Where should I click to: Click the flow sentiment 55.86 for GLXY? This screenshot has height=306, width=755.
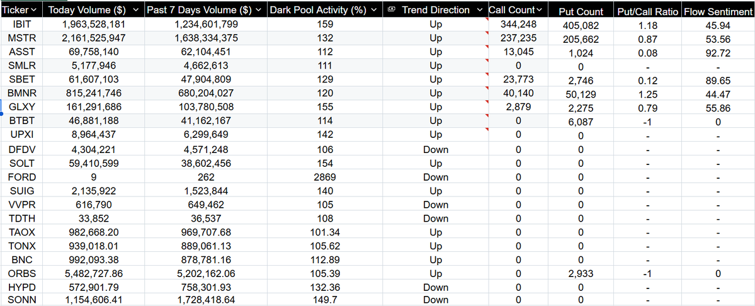pyautogui.click(x=718, y=109)
